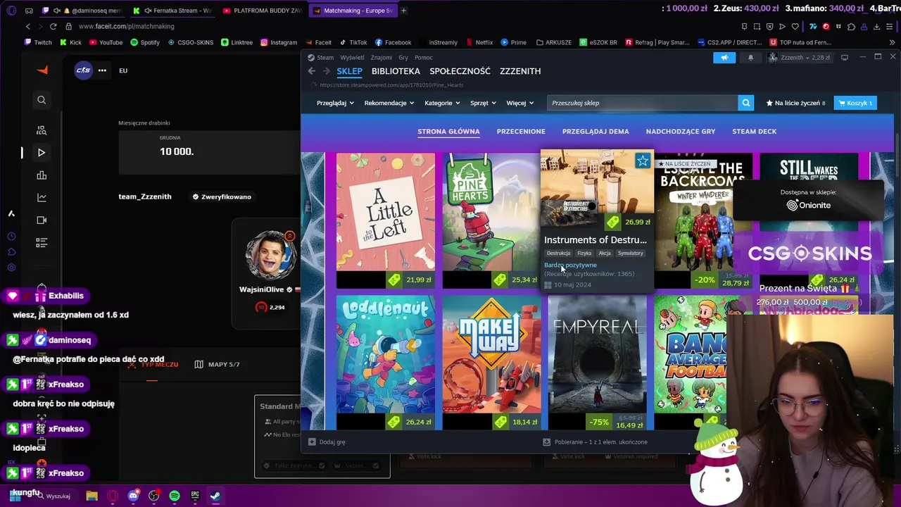The image size is (901, 507).
Task: Select PRZEGLĄDAJ DEMA store tab
Action: click(x=596, y=132)
